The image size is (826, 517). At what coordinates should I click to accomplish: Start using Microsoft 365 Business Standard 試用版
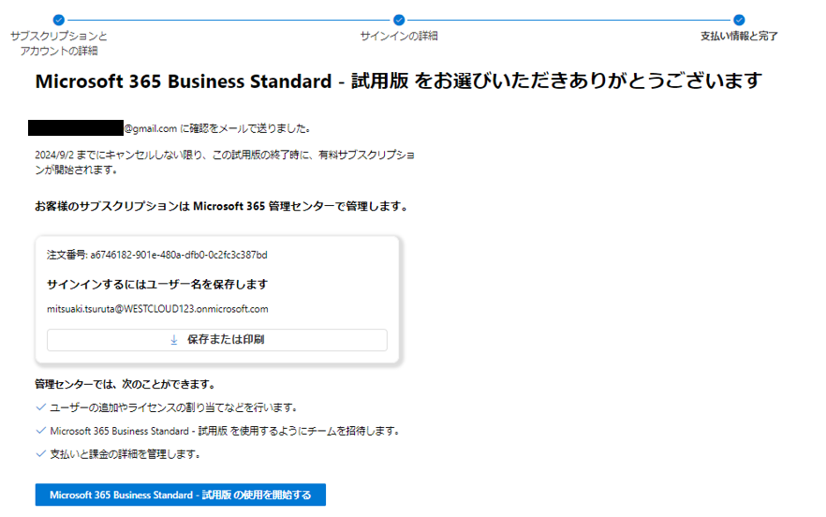click(x=181, y=495)
